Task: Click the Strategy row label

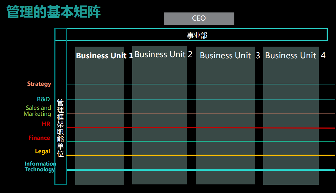Action: [39, 84]
